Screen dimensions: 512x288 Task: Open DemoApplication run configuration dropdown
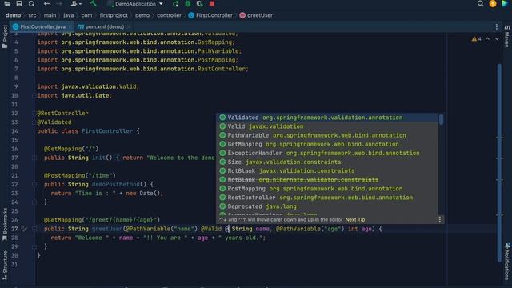135,4
